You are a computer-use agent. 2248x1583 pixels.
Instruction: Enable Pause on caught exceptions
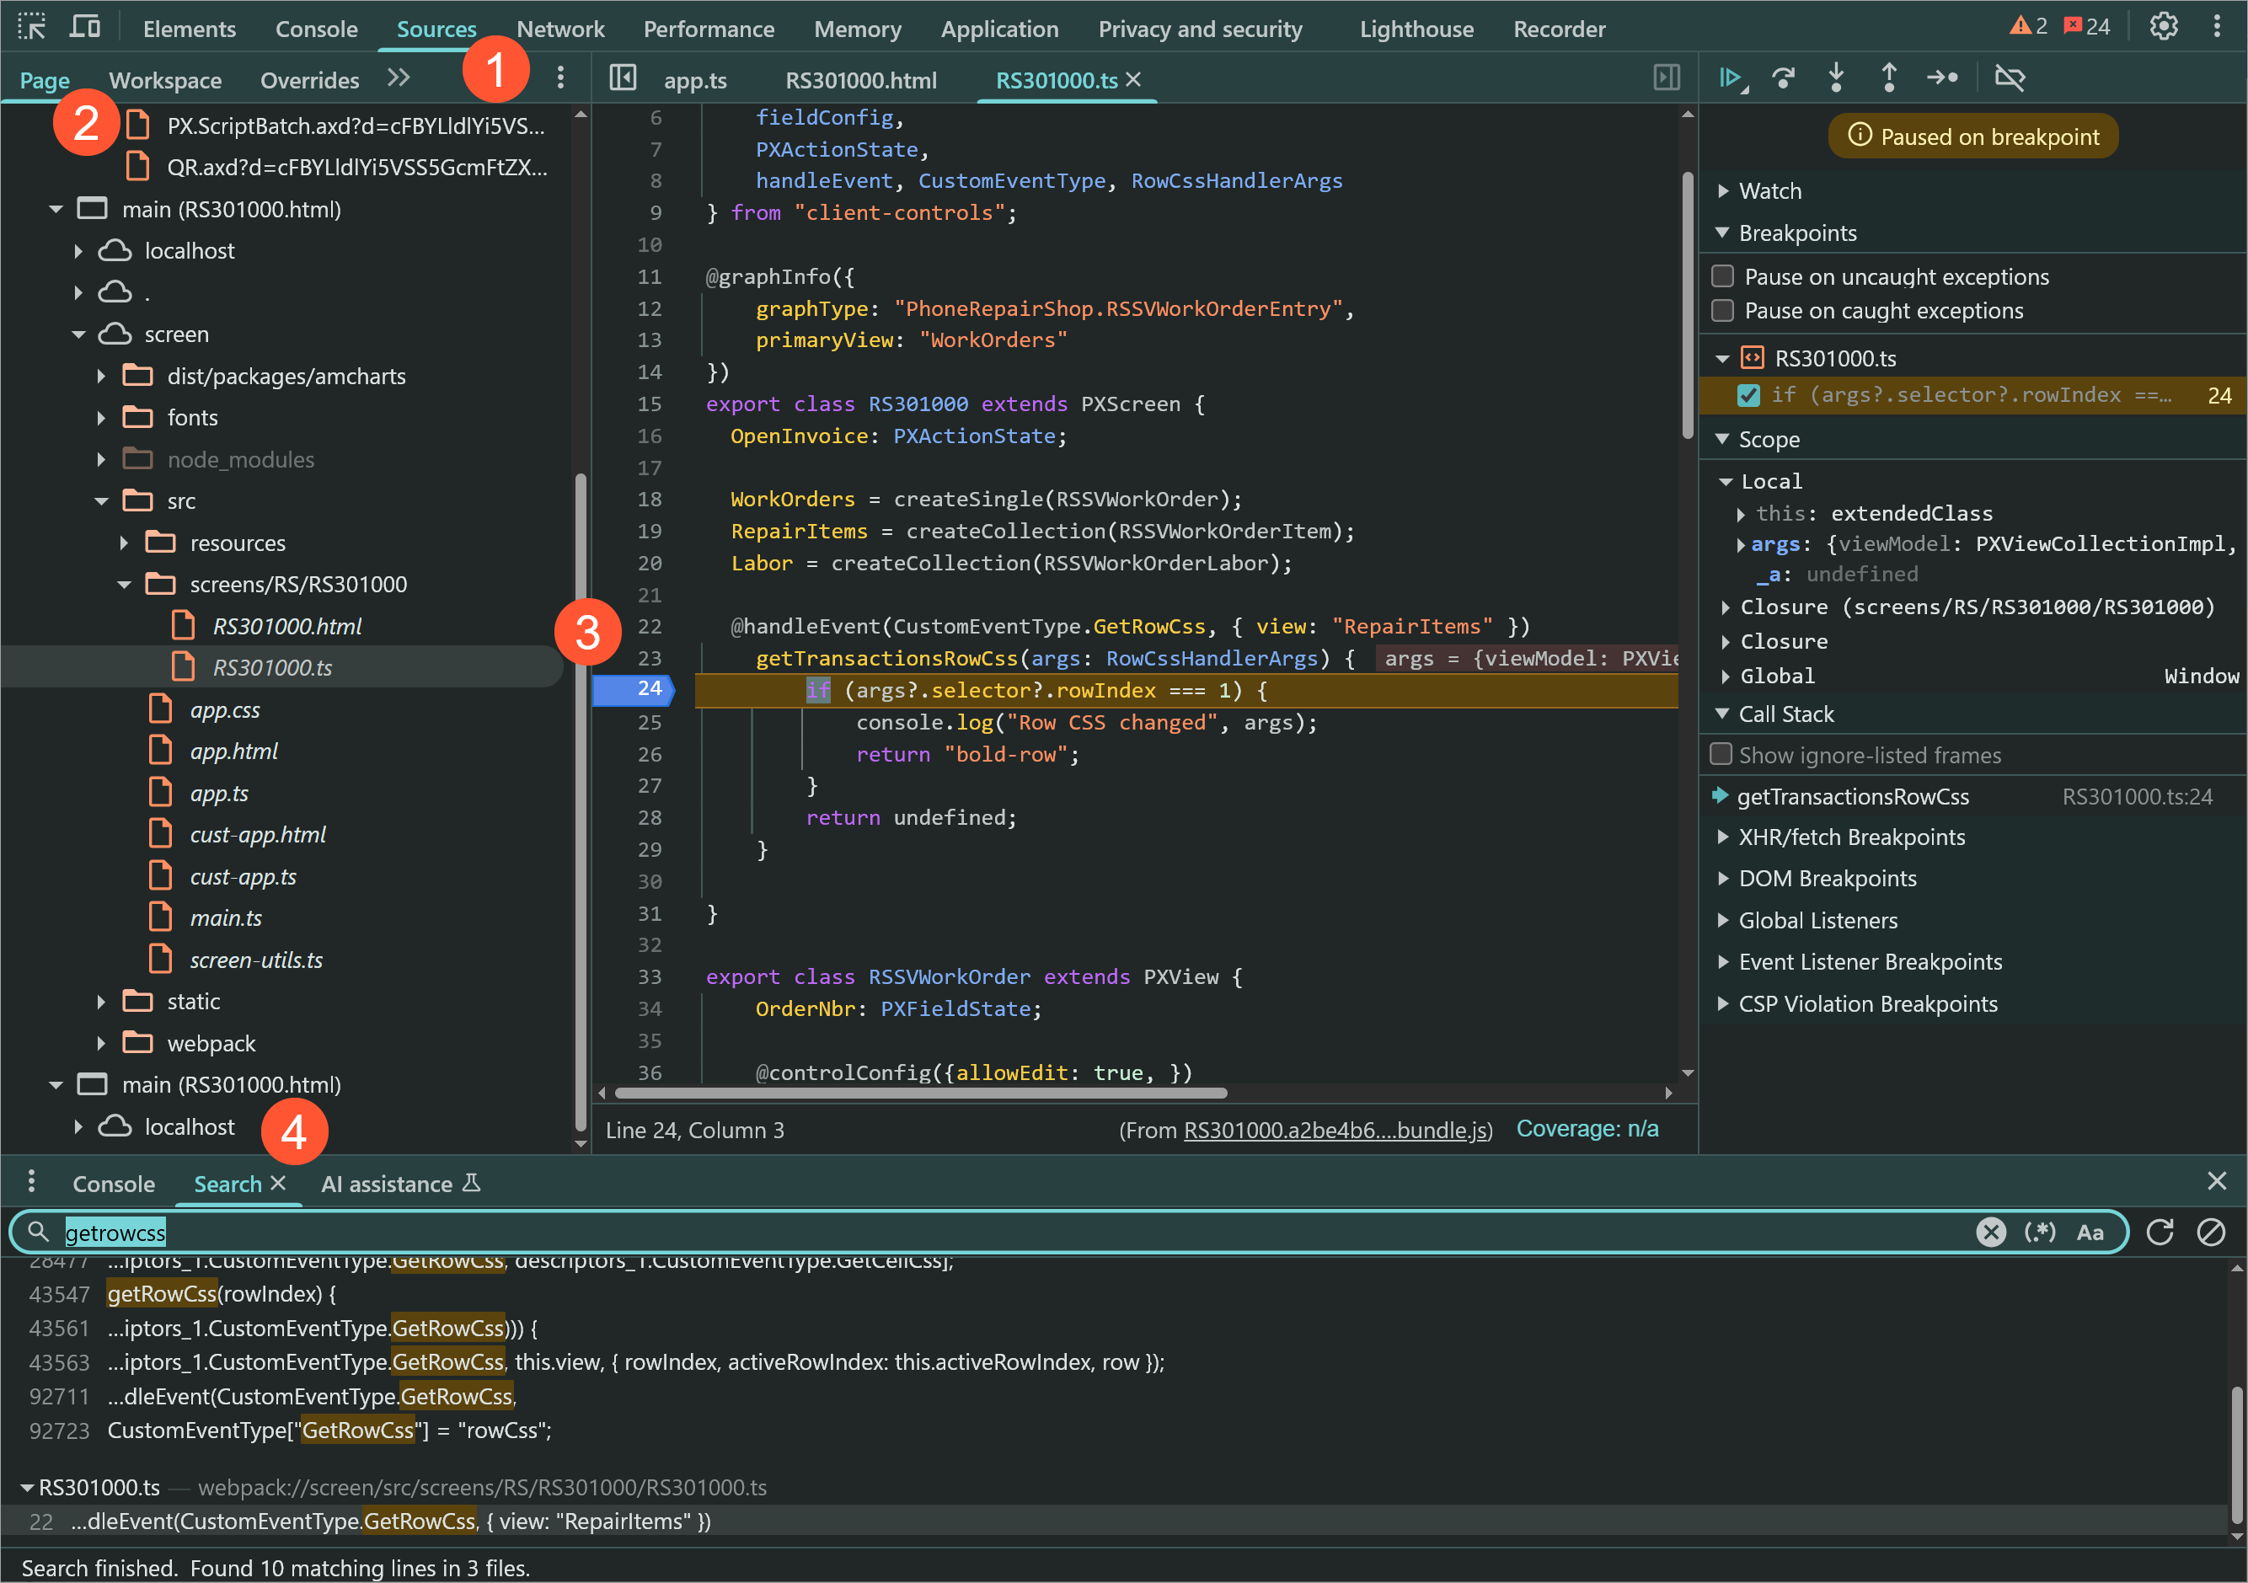(1722, 310)
